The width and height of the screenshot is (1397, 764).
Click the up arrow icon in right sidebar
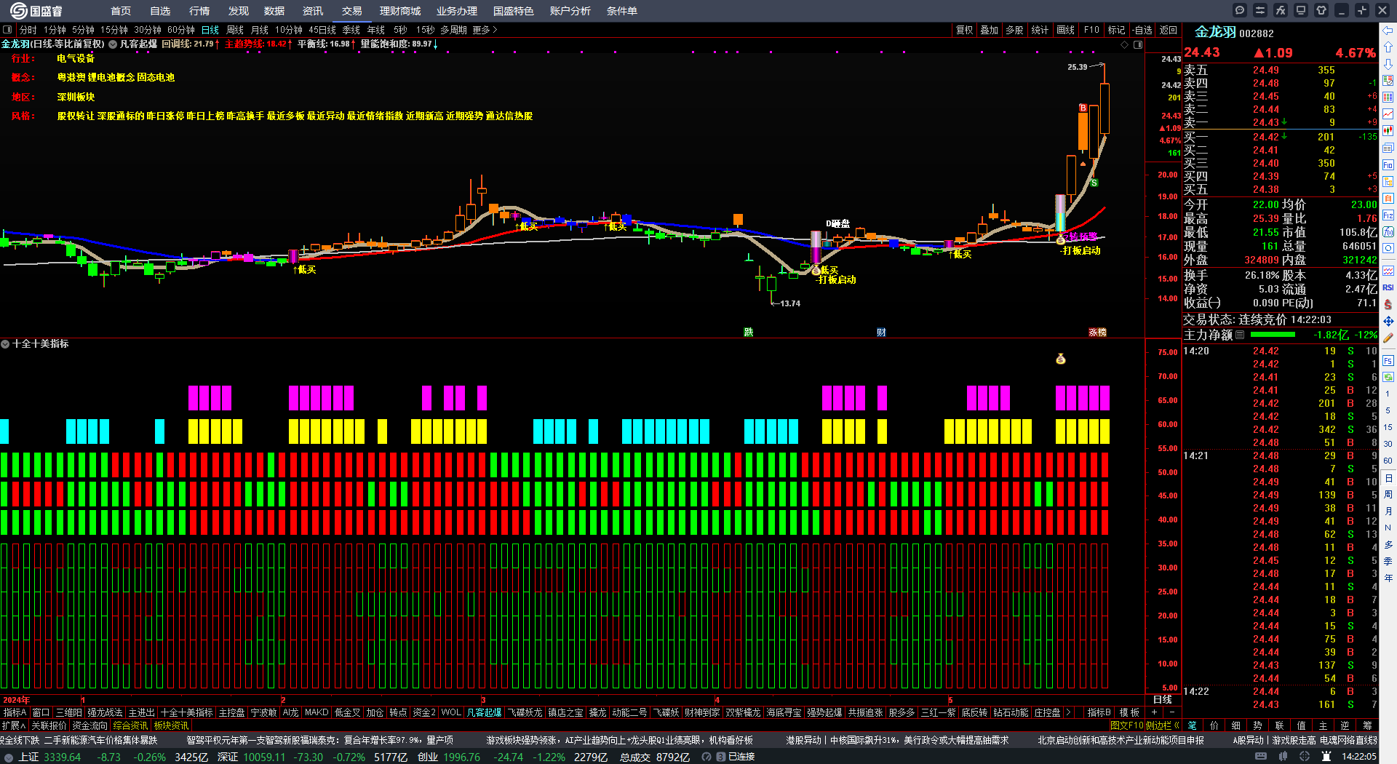tap(1388, 47)
